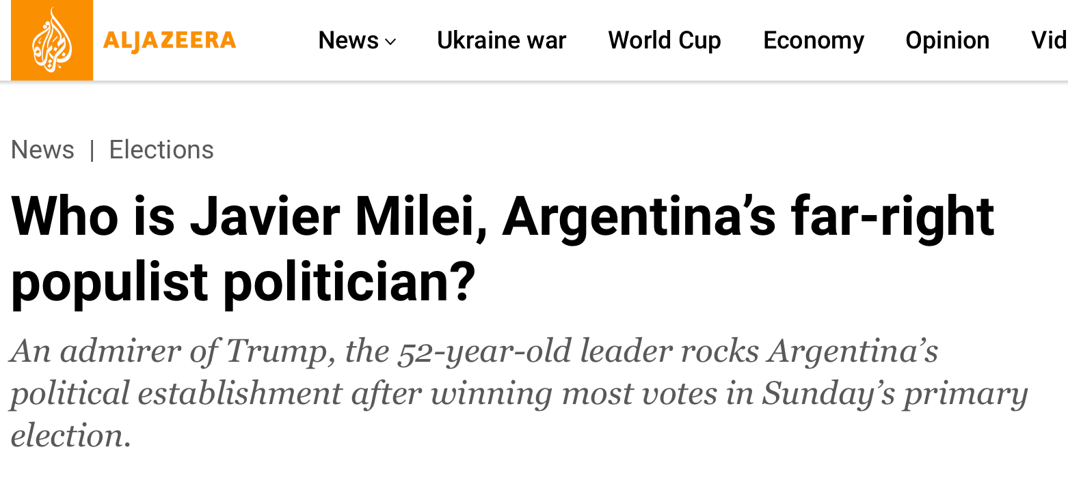Select the Economy tab in the header
Image resolution: width=1068 pixels, height=486 pixels.
[x=813, y=41]
